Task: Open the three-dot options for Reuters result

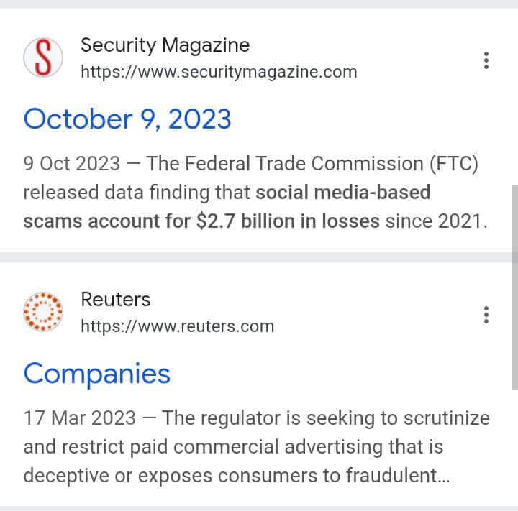Action: click(487, 315)
